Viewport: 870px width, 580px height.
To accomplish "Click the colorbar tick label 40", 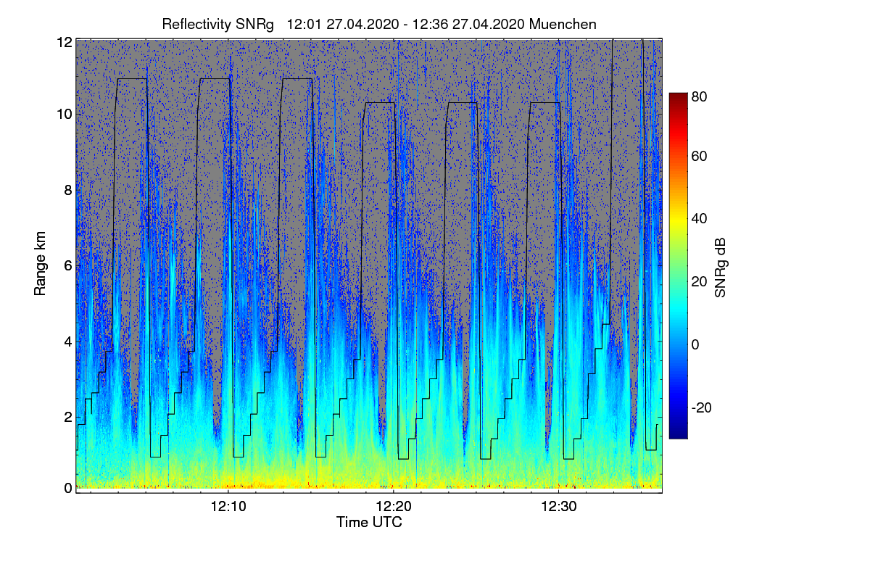I will click(699, 218).
